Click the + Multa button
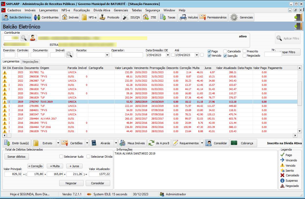305x199 pixels. pos(55,166)
